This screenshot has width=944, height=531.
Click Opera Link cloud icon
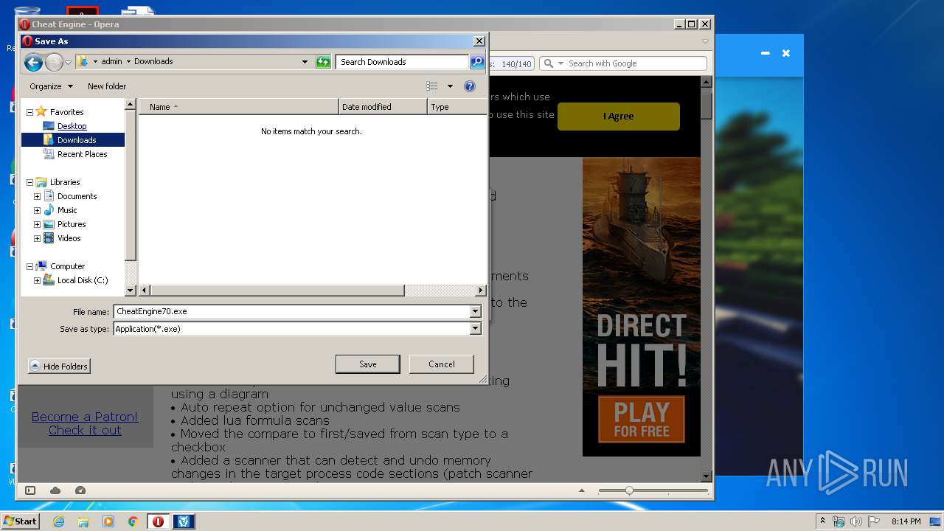coord(55,490)
